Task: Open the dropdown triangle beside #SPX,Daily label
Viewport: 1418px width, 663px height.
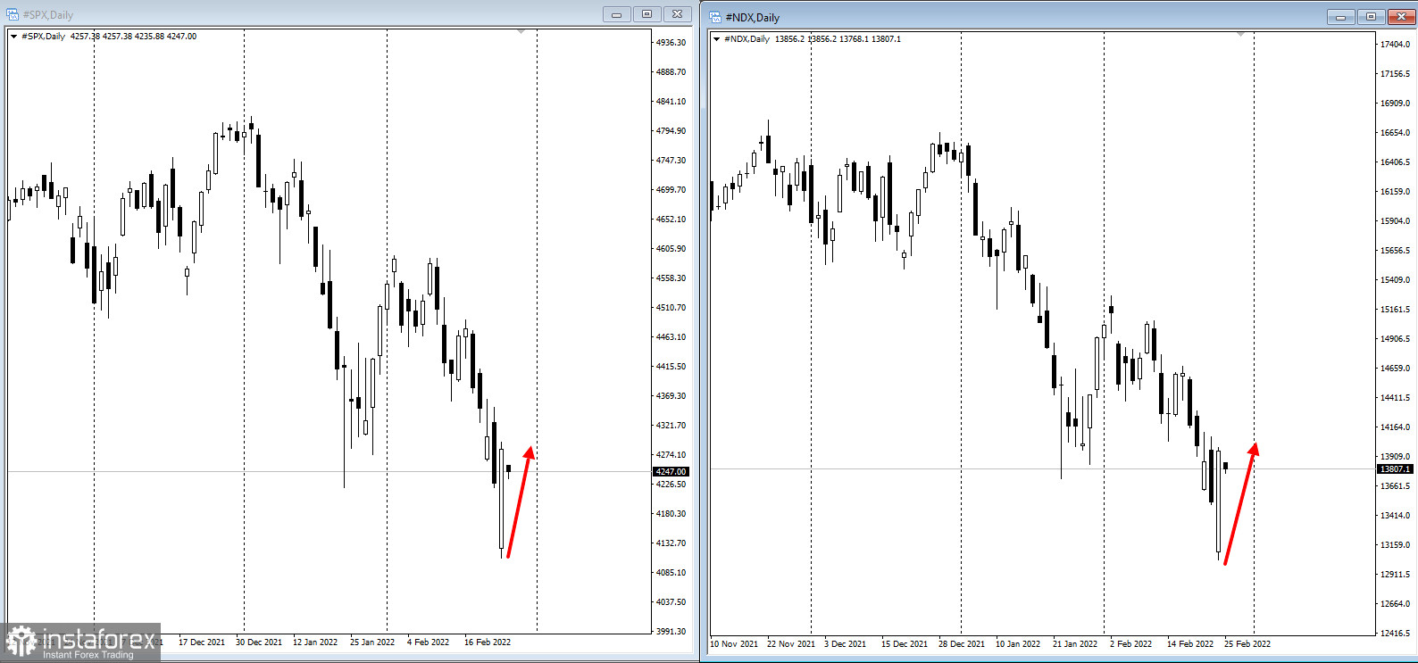Action: [x=13, y=37]
